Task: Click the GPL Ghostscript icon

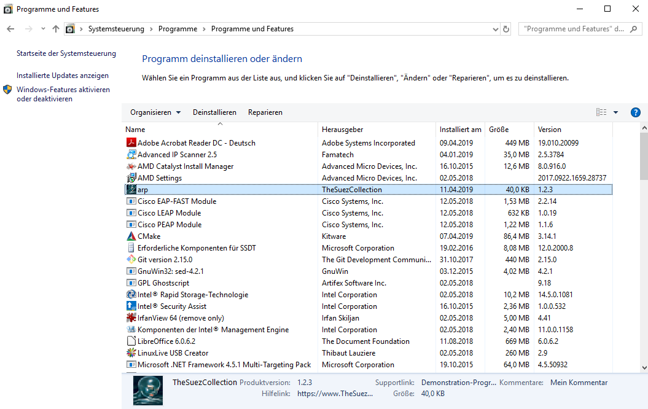Action: 131,282
